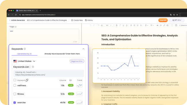187x105 pixels.
Task: Enter fullscreen editor mode
Action: pyautogui.click(x=172, y=25)
